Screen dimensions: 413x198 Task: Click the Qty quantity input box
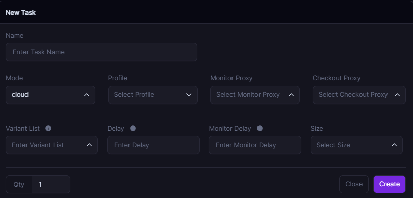[x=51, y=184]
